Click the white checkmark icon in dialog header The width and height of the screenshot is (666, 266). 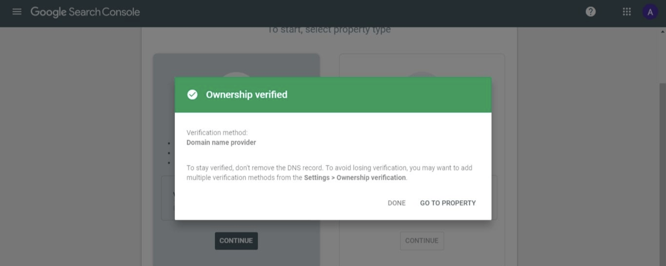tap(192, 95)
